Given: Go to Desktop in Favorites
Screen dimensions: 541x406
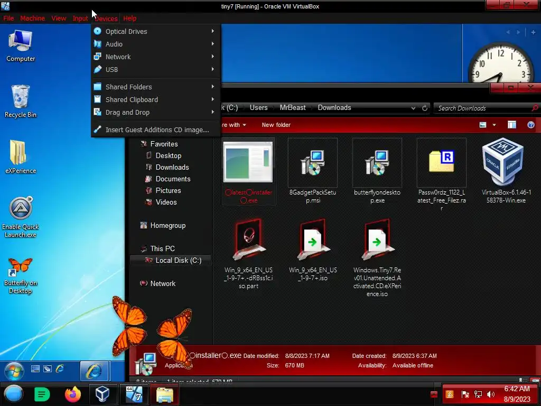Looking at the screenshot, I should 169,156.
